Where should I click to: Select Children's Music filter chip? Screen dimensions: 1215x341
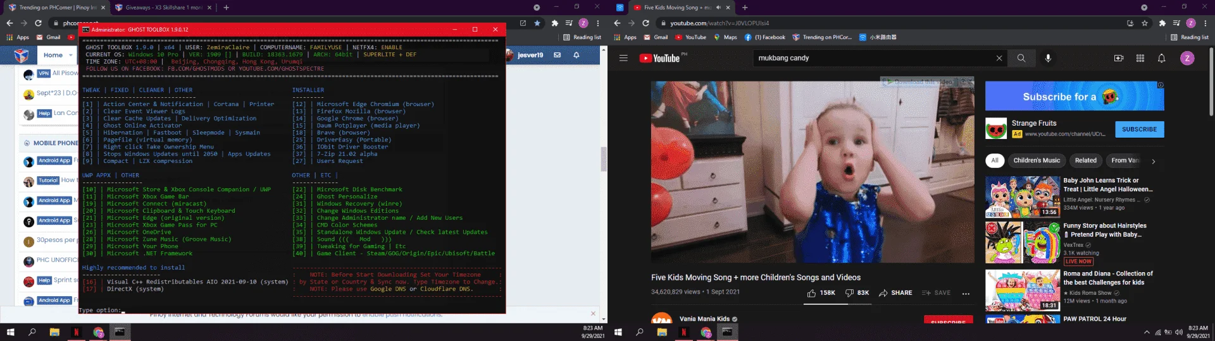pyautogui.click(x=1037, y=160)
